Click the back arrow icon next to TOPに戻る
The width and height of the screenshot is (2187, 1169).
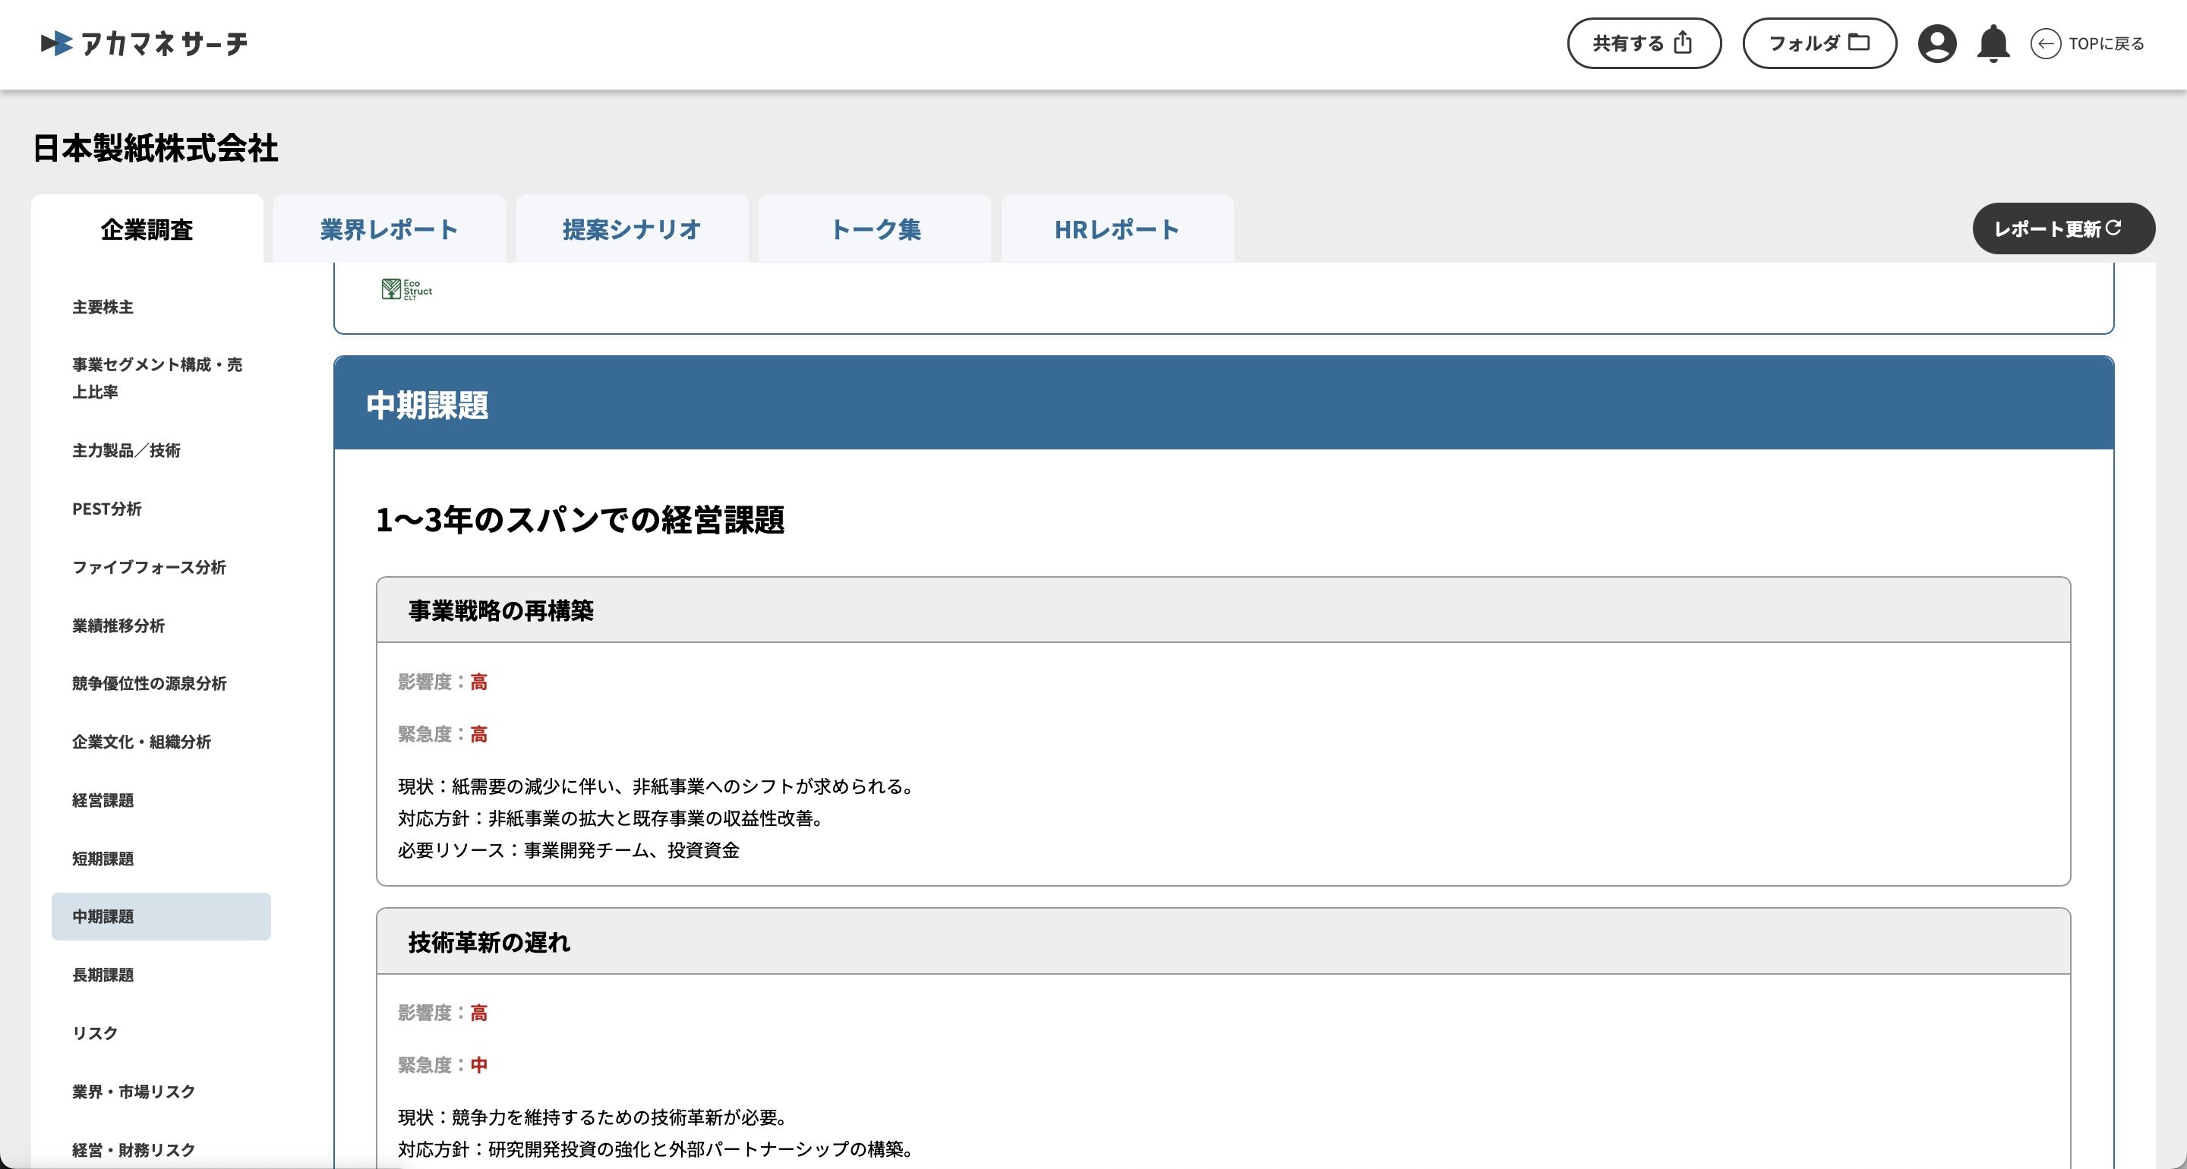2044,43
